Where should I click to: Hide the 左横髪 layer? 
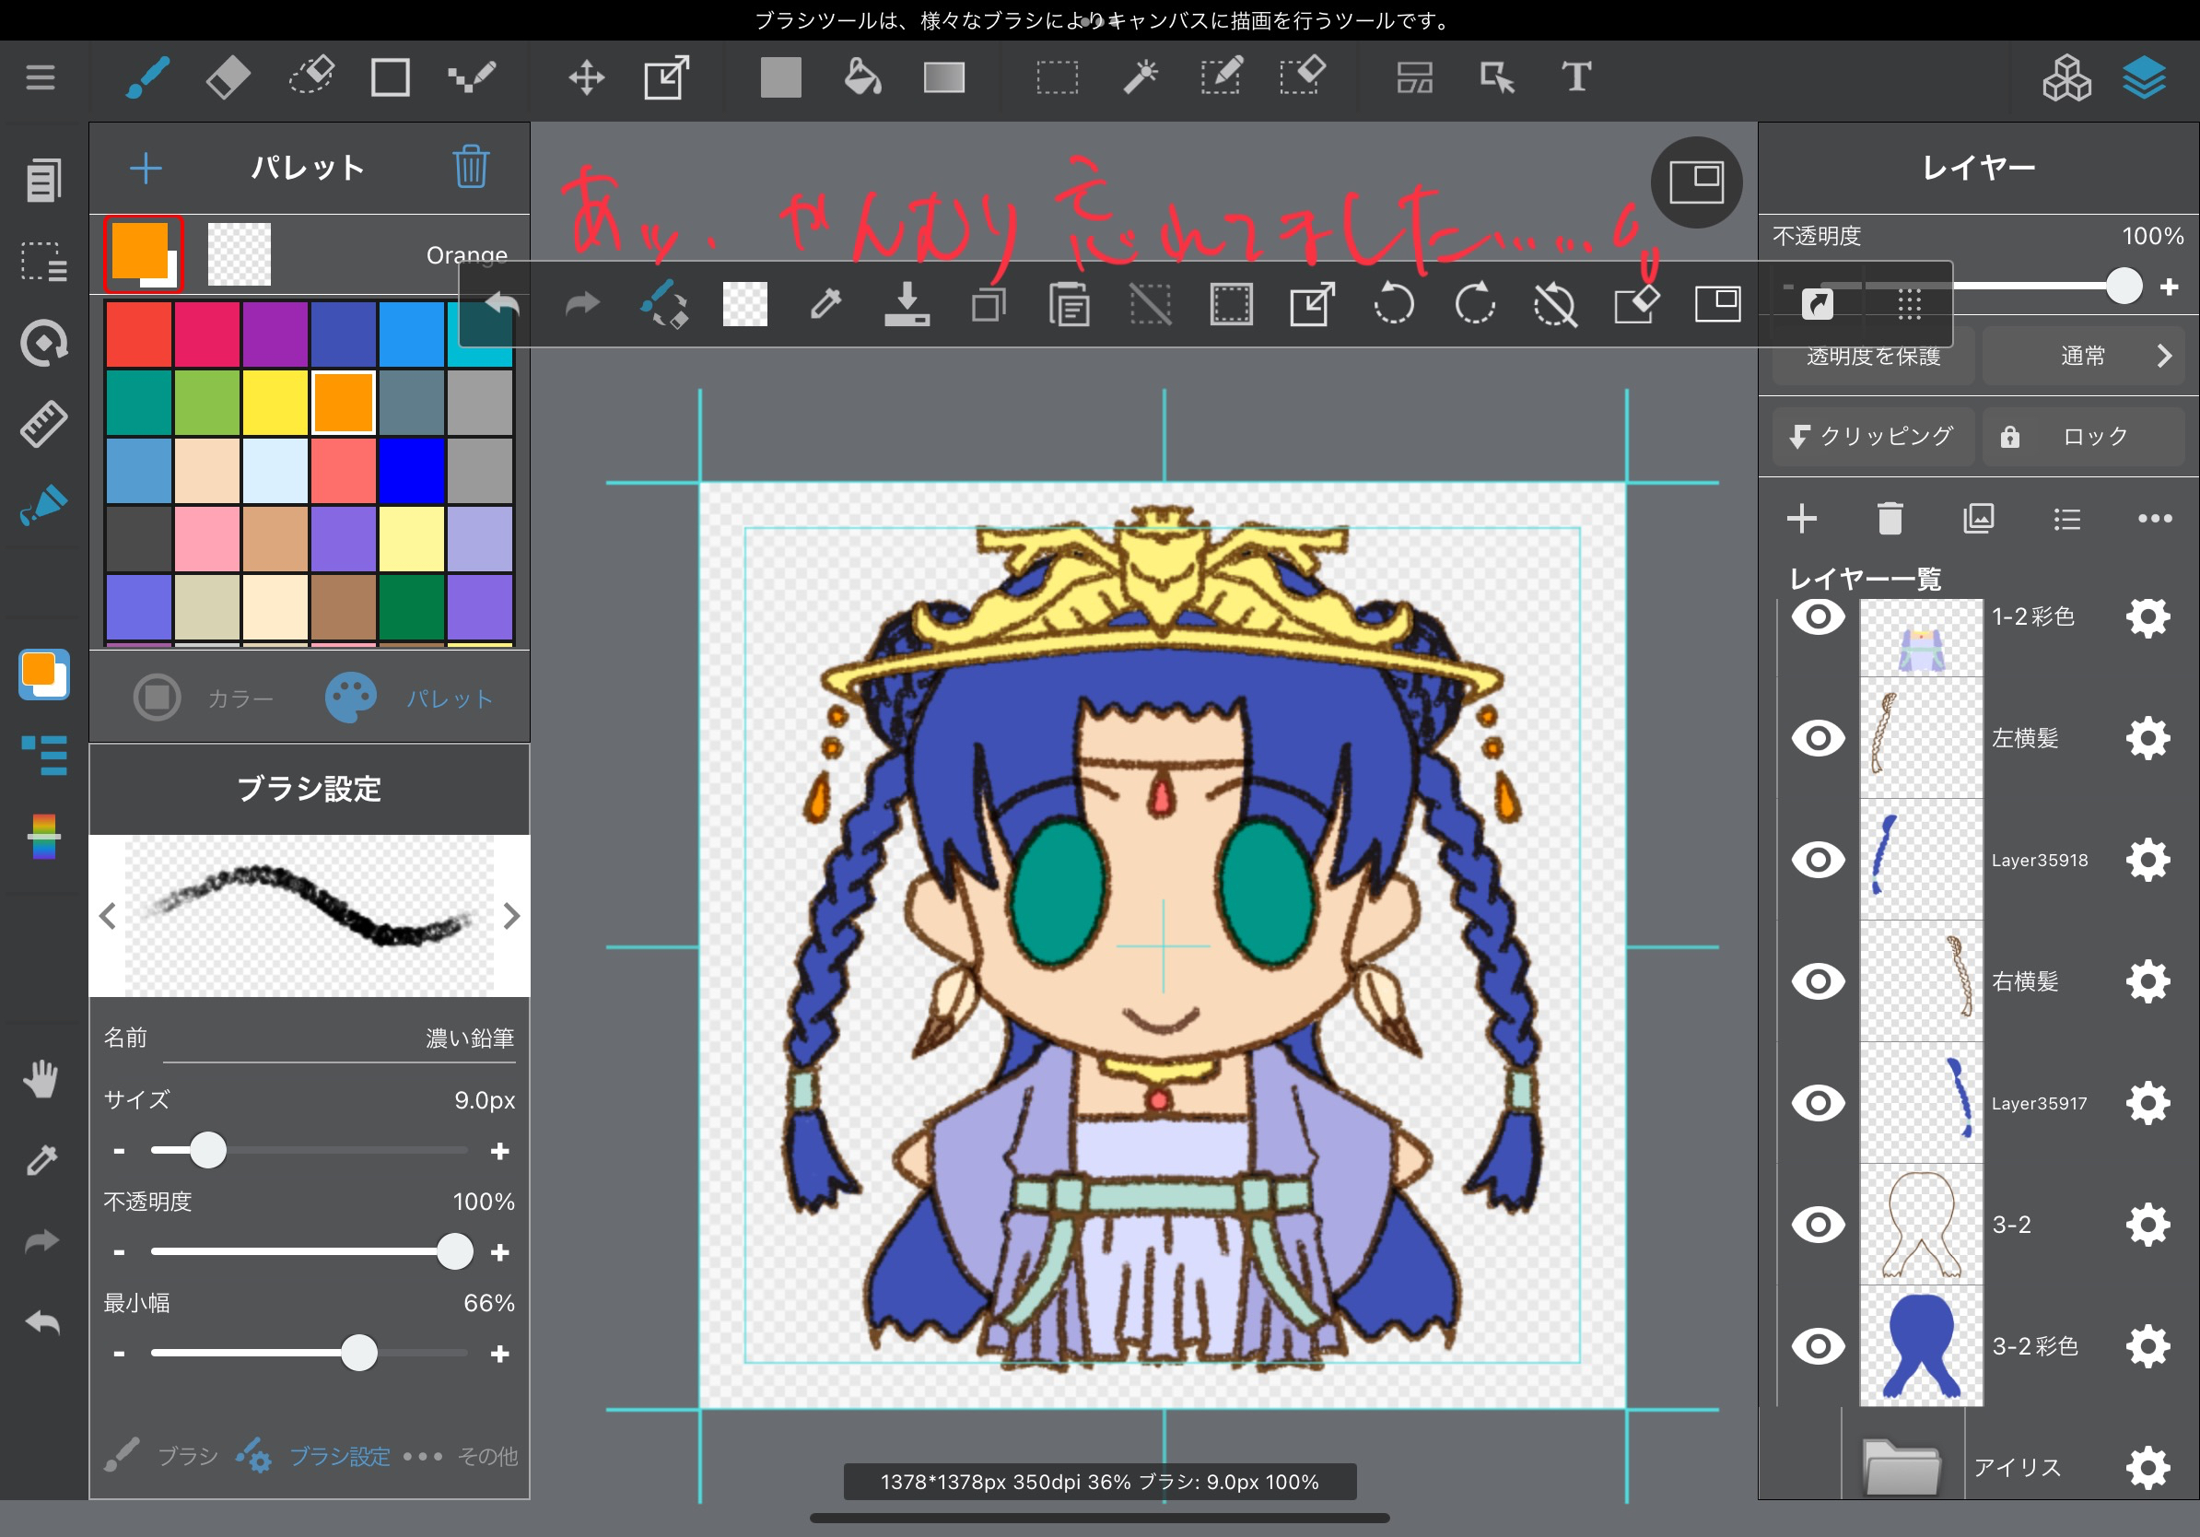click(1818, 738)
